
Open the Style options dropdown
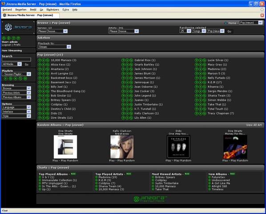point(16,116)
